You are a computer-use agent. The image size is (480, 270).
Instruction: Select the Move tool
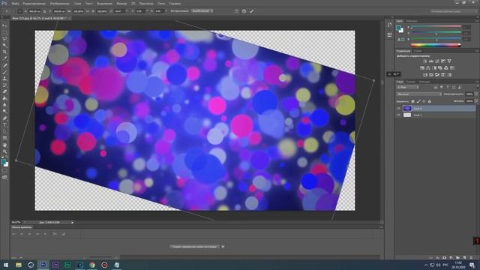(x=4, y=25)
